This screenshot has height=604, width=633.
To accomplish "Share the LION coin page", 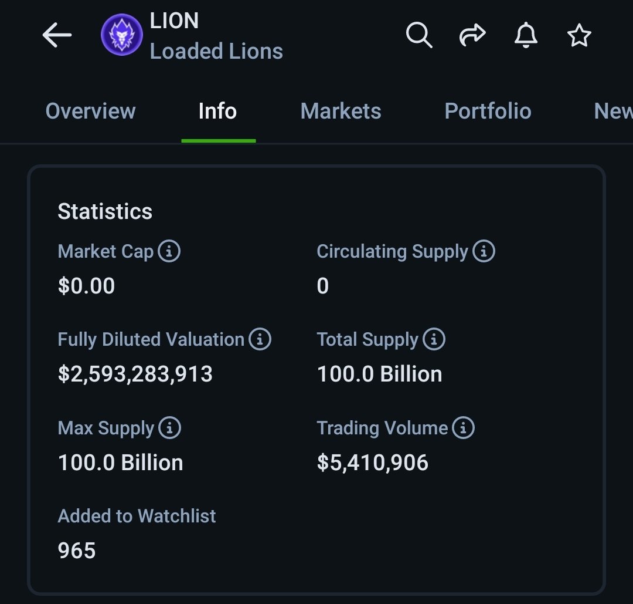I will (x=472, y=35).
